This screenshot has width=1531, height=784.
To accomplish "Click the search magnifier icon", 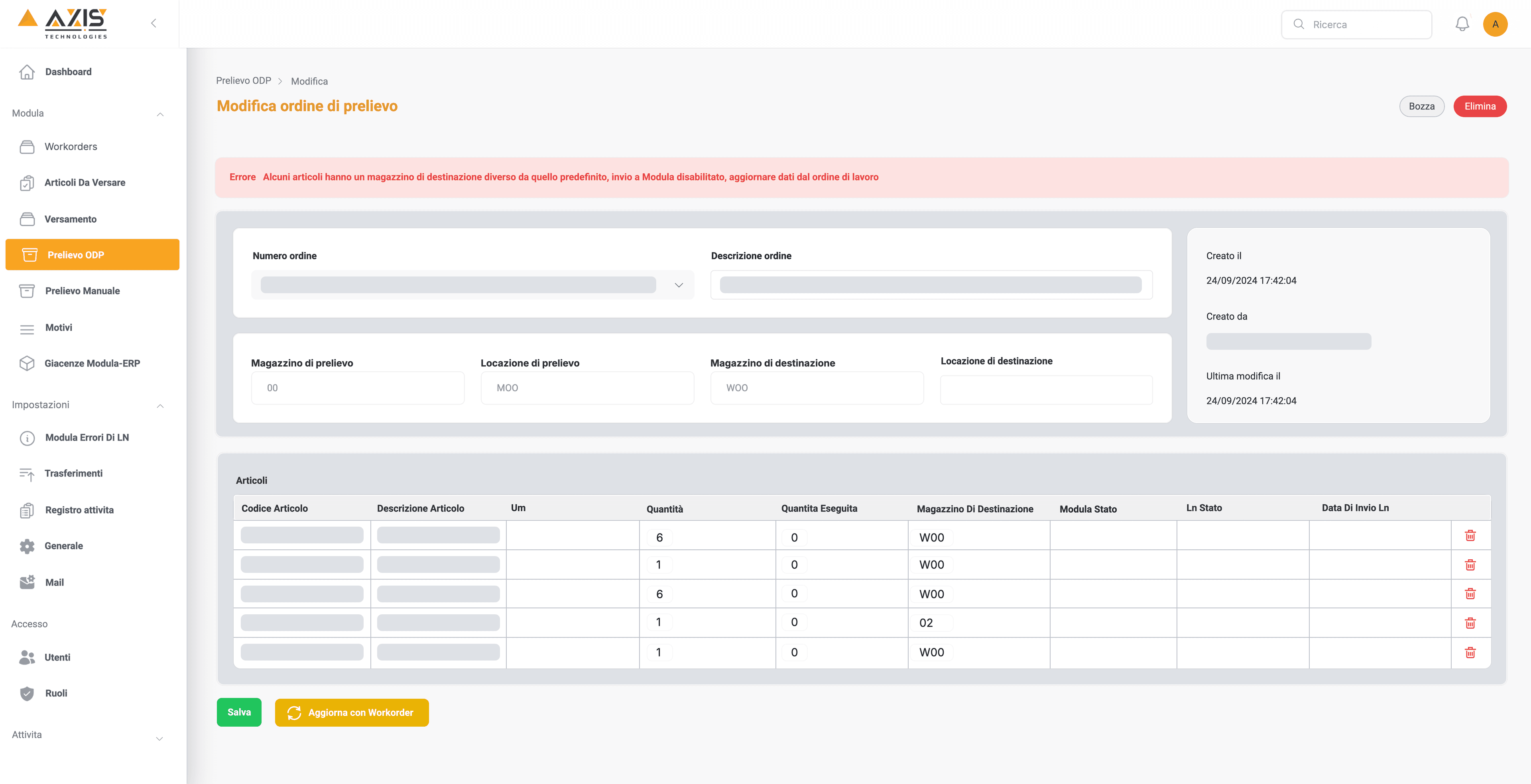I will (x=1299, y=24).
